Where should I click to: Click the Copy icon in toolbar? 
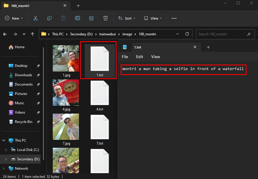50,18
